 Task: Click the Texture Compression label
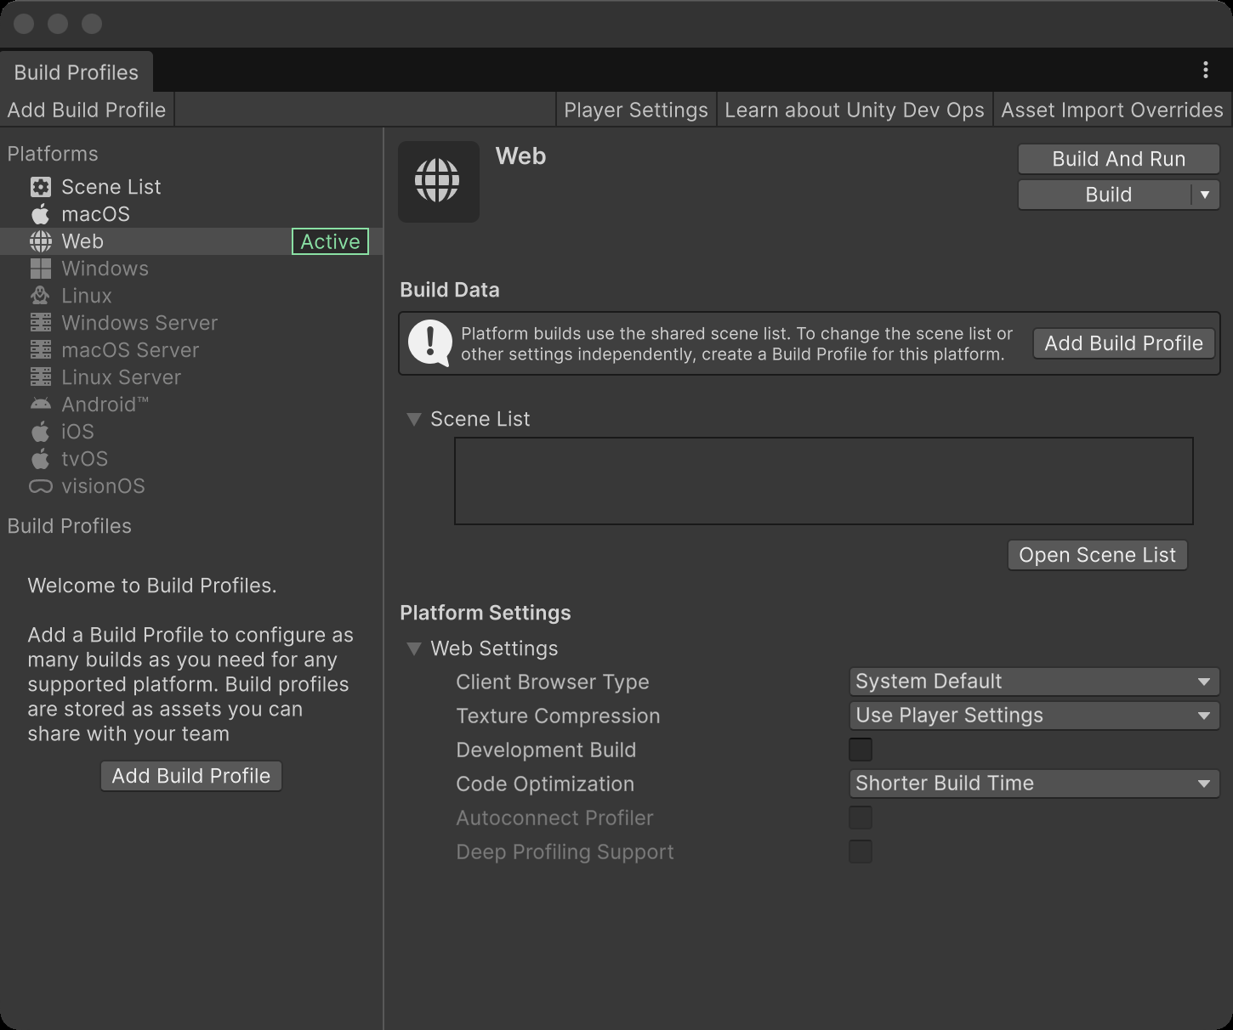point(558,716)
